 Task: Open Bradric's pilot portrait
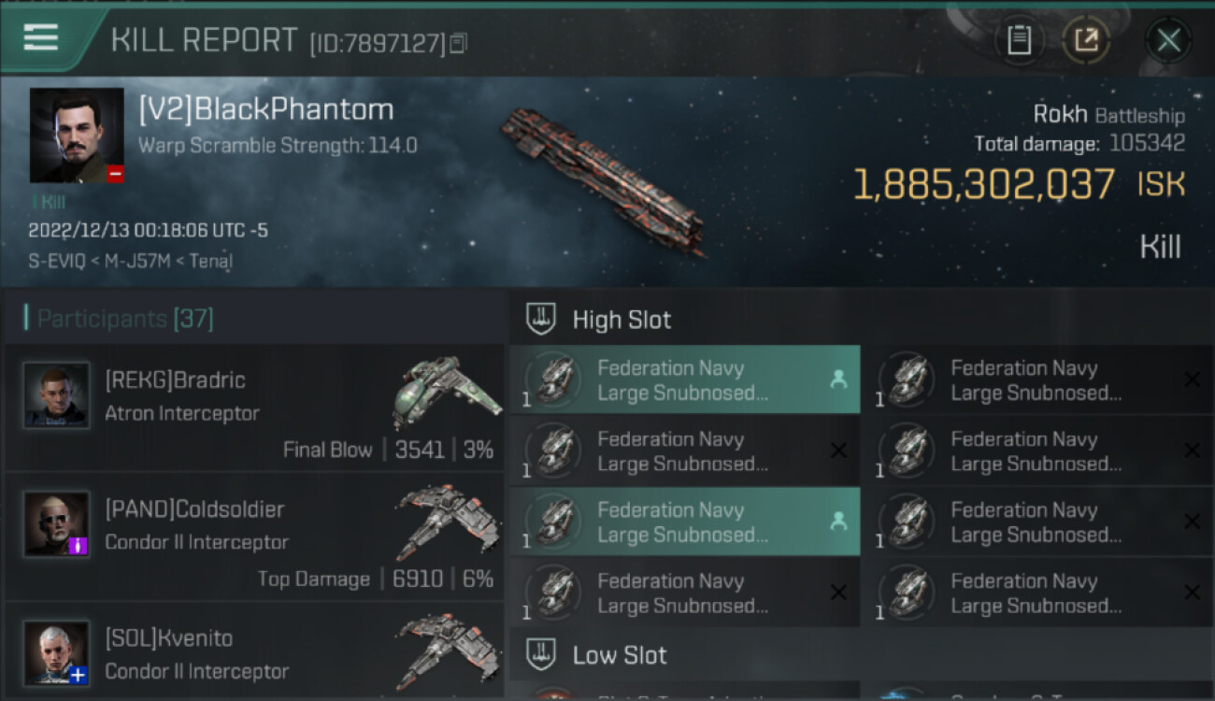(x=56, y=395)
